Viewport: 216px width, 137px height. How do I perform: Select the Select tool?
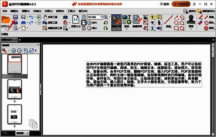pos(50,23)
